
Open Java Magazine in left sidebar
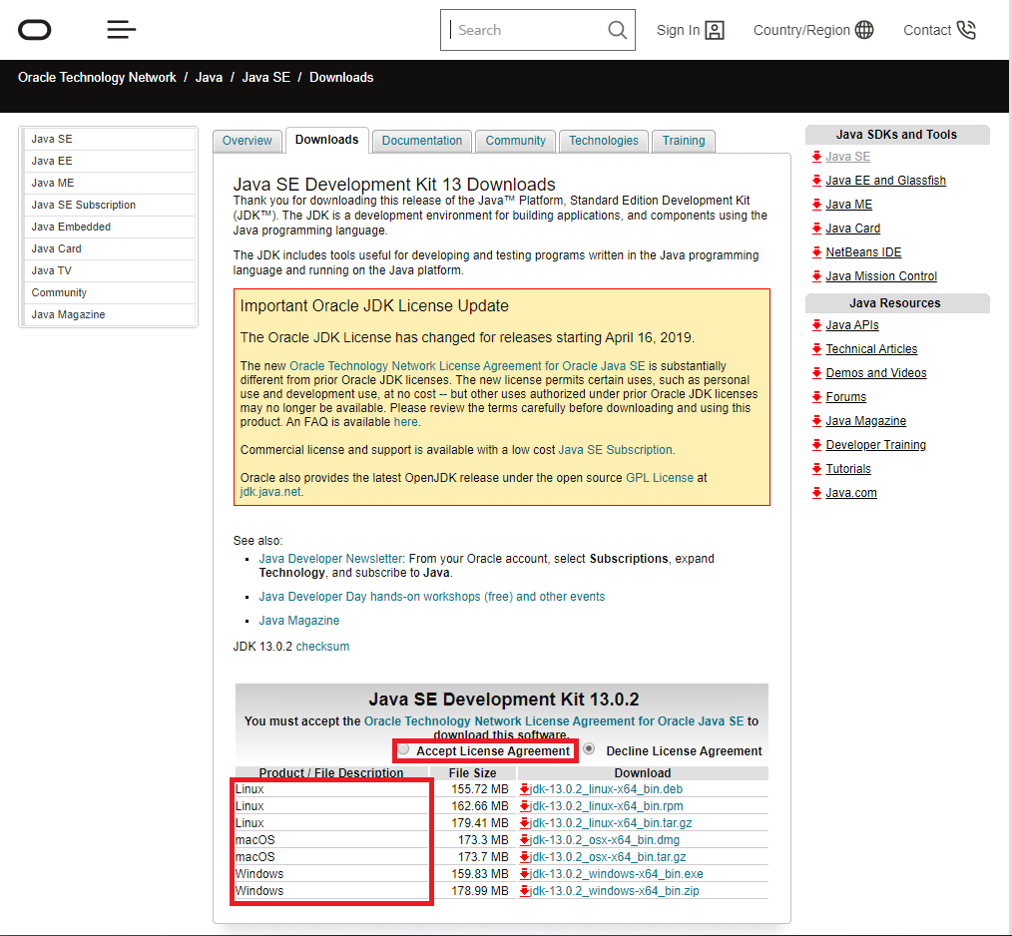click(109, 314)
